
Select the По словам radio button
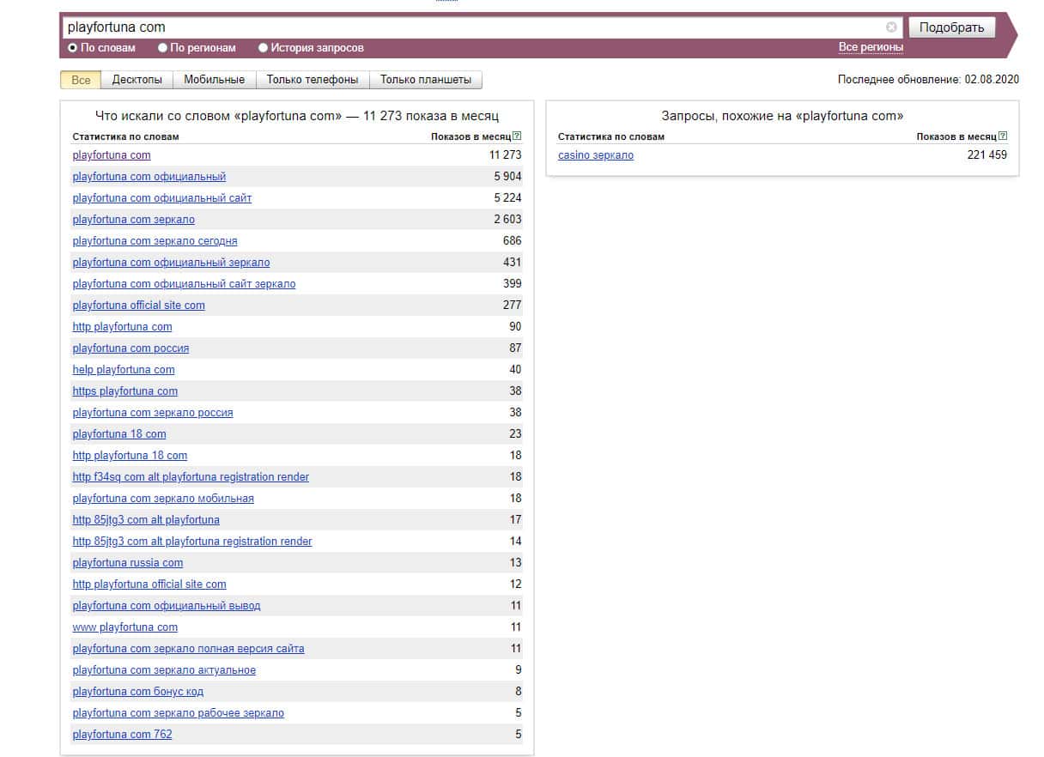click(73, 48)
